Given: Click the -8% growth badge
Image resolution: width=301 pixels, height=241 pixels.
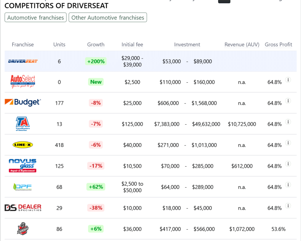Looking at the screenshot, I should coord(96,103).
